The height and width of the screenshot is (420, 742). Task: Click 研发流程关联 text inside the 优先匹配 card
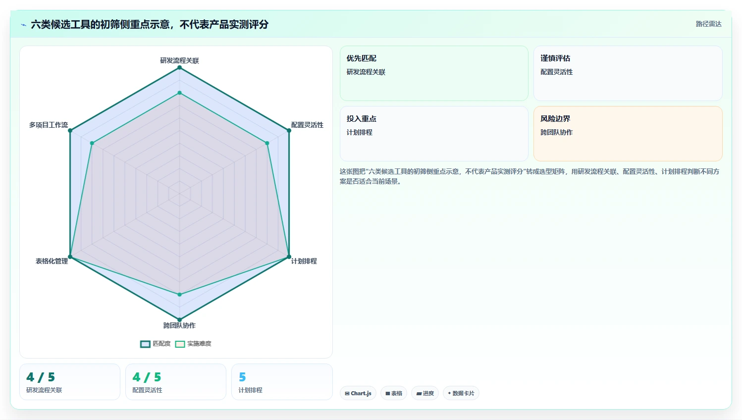coord(366,72)
